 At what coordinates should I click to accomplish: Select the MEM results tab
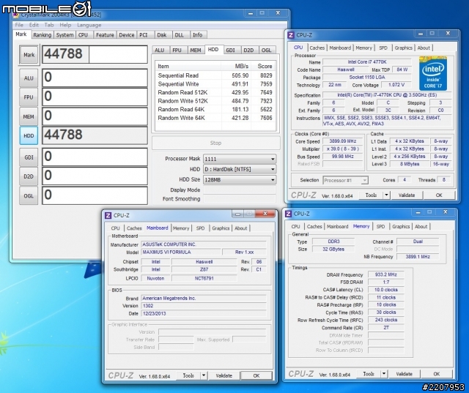(x=196, y=50)
